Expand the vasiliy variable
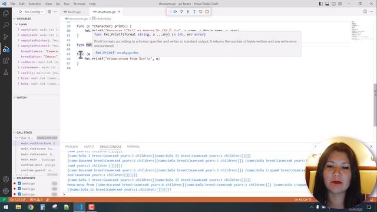Screen dimensions: 377x212 [18, 73]
